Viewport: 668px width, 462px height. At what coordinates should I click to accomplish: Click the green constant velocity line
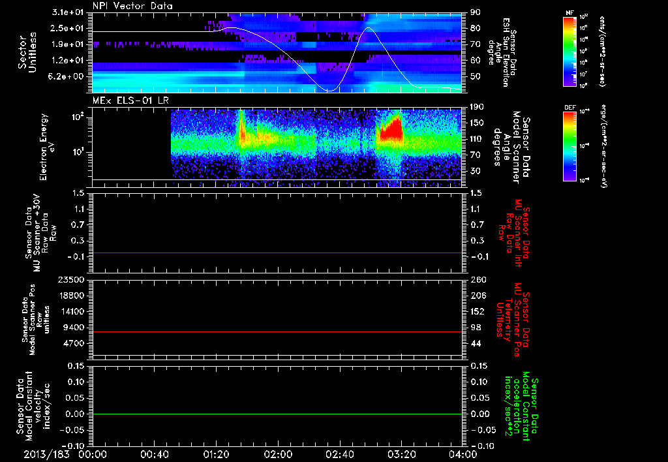tap(277, 414)
